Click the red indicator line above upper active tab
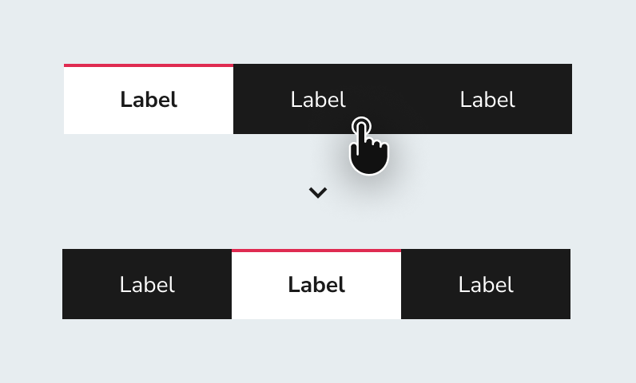The height and width of the screenshot is (383, 636). 149,65
